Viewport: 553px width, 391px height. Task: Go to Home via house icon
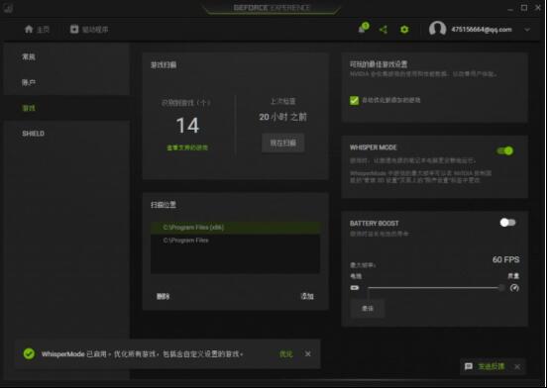pyautogui.click(x=29, y=30)
